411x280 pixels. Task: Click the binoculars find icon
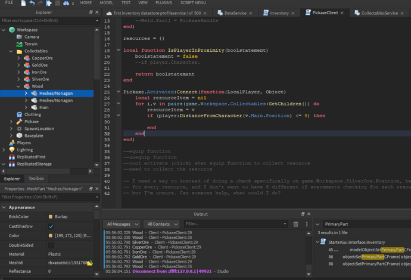click(x=65, y=3)
